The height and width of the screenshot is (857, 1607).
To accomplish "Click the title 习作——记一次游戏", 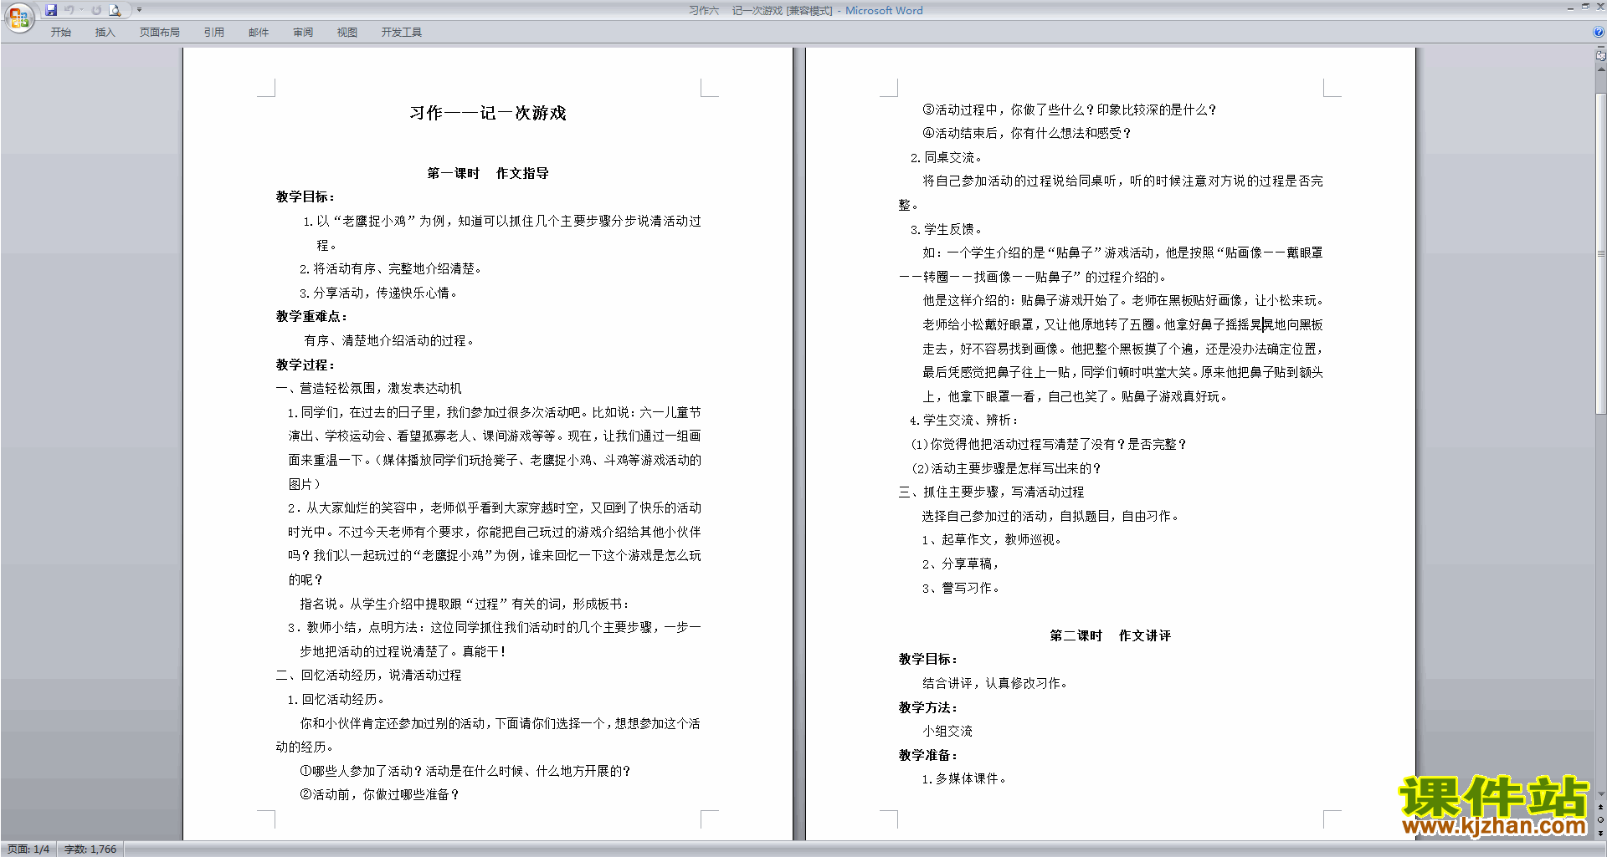I will tap(487, 113).
